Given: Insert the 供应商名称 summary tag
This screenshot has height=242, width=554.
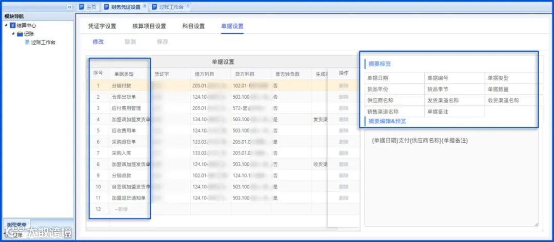Looking at the screenshot, I should (x=394, y=100).
